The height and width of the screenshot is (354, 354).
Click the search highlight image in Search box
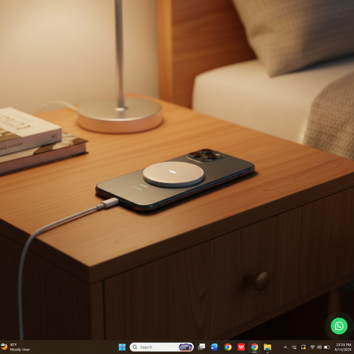tap(185, 347)
